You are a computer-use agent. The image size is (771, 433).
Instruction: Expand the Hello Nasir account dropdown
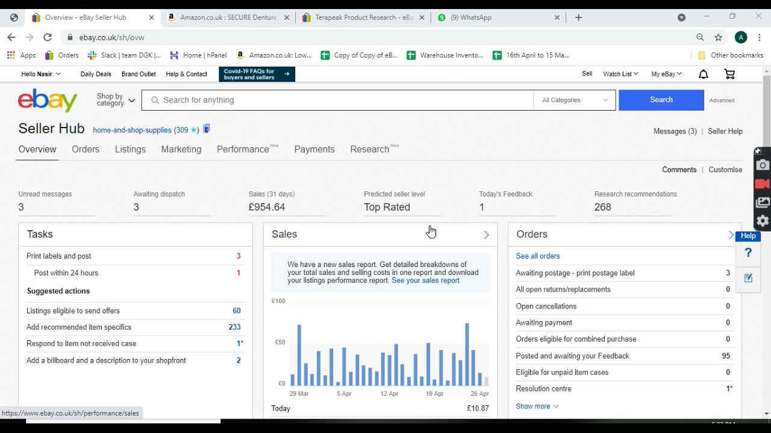pyautogui.click(x=41, y=74)
